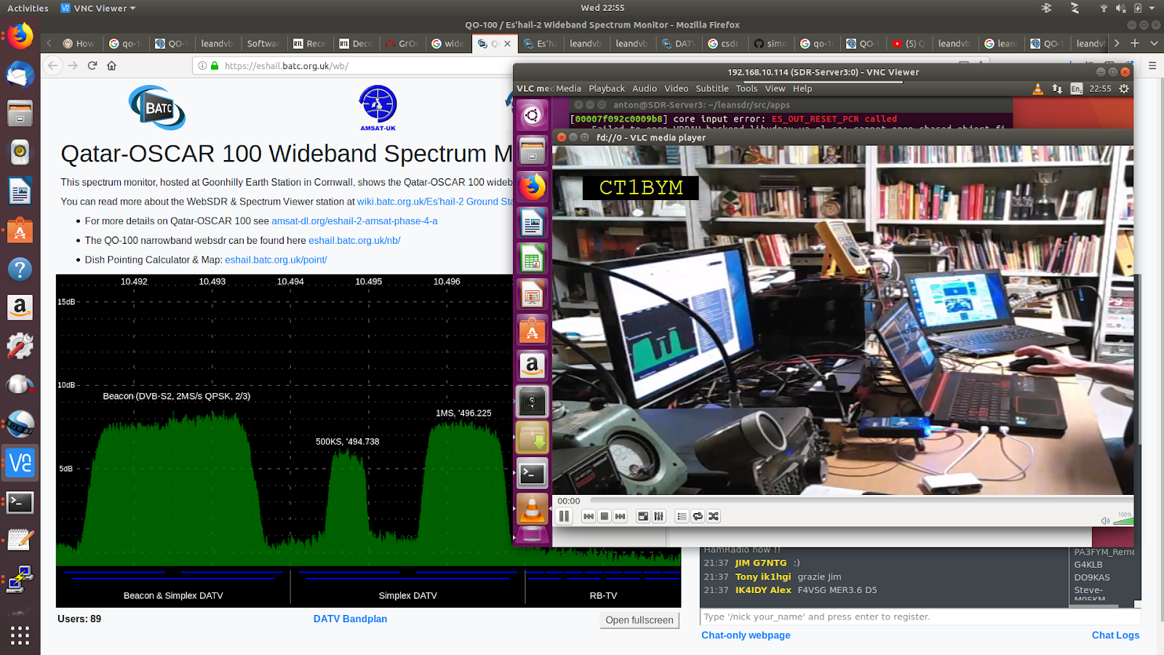This screenshot has width=1164, height=655.
Task: Open VLC Subtitle menu
Action: (711, 89)
